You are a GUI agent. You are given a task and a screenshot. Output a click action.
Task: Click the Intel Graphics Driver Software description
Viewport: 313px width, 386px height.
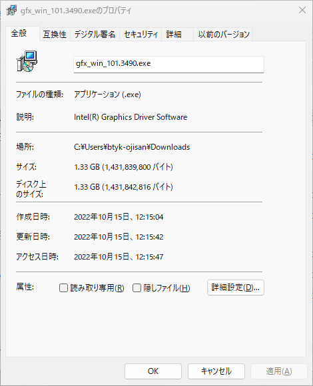point(131,117)
